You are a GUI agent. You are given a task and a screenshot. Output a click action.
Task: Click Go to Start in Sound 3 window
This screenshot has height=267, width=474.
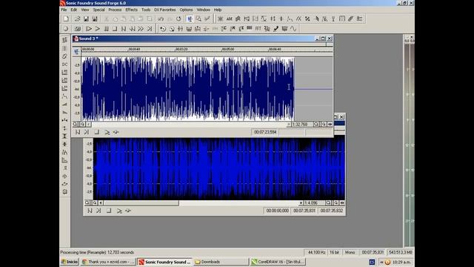[x=78, y=132]
